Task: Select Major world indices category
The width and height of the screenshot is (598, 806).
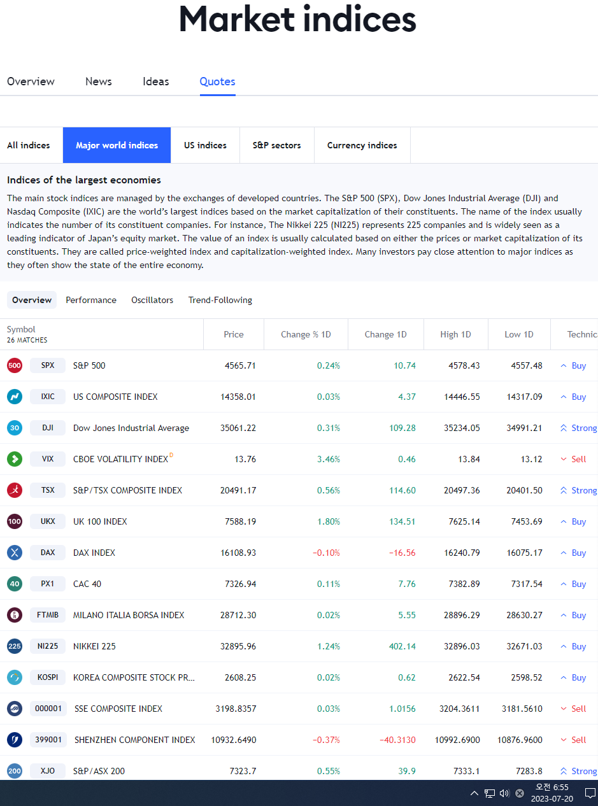Action: tap(117, 145)
